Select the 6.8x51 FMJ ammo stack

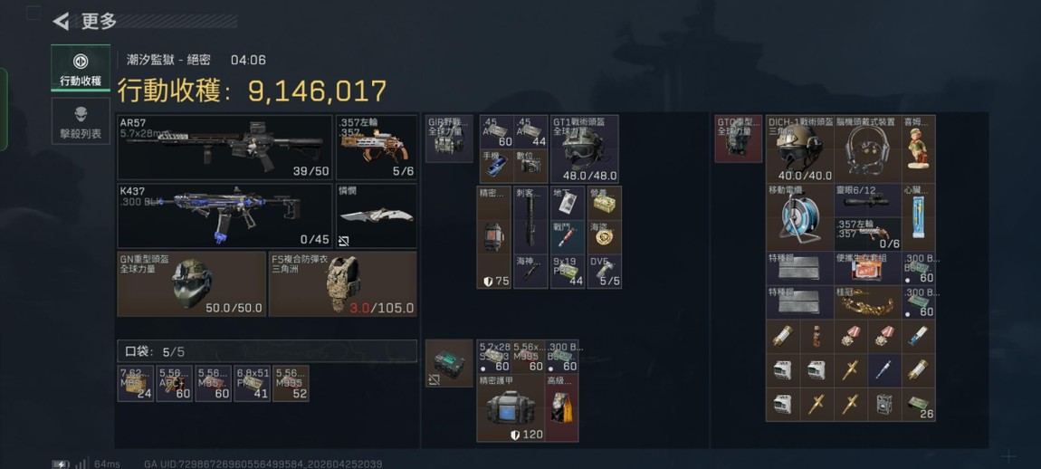click(253, 383)
